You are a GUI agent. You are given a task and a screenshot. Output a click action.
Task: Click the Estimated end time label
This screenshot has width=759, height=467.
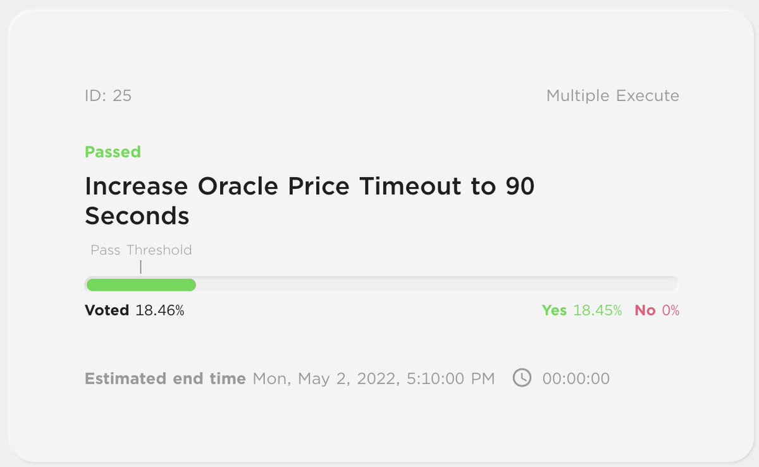[165, 379]
